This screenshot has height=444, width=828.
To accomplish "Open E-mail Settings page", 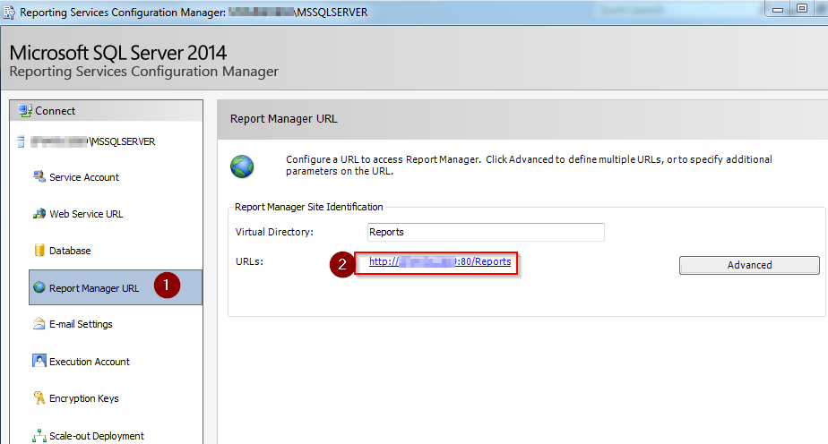I will 81,324.
